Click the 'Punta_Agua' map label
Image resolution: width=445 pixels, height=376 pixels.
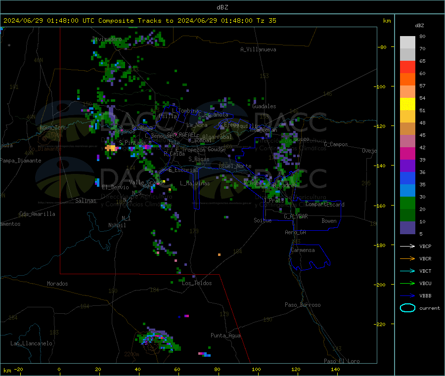[x=225, y=335]
